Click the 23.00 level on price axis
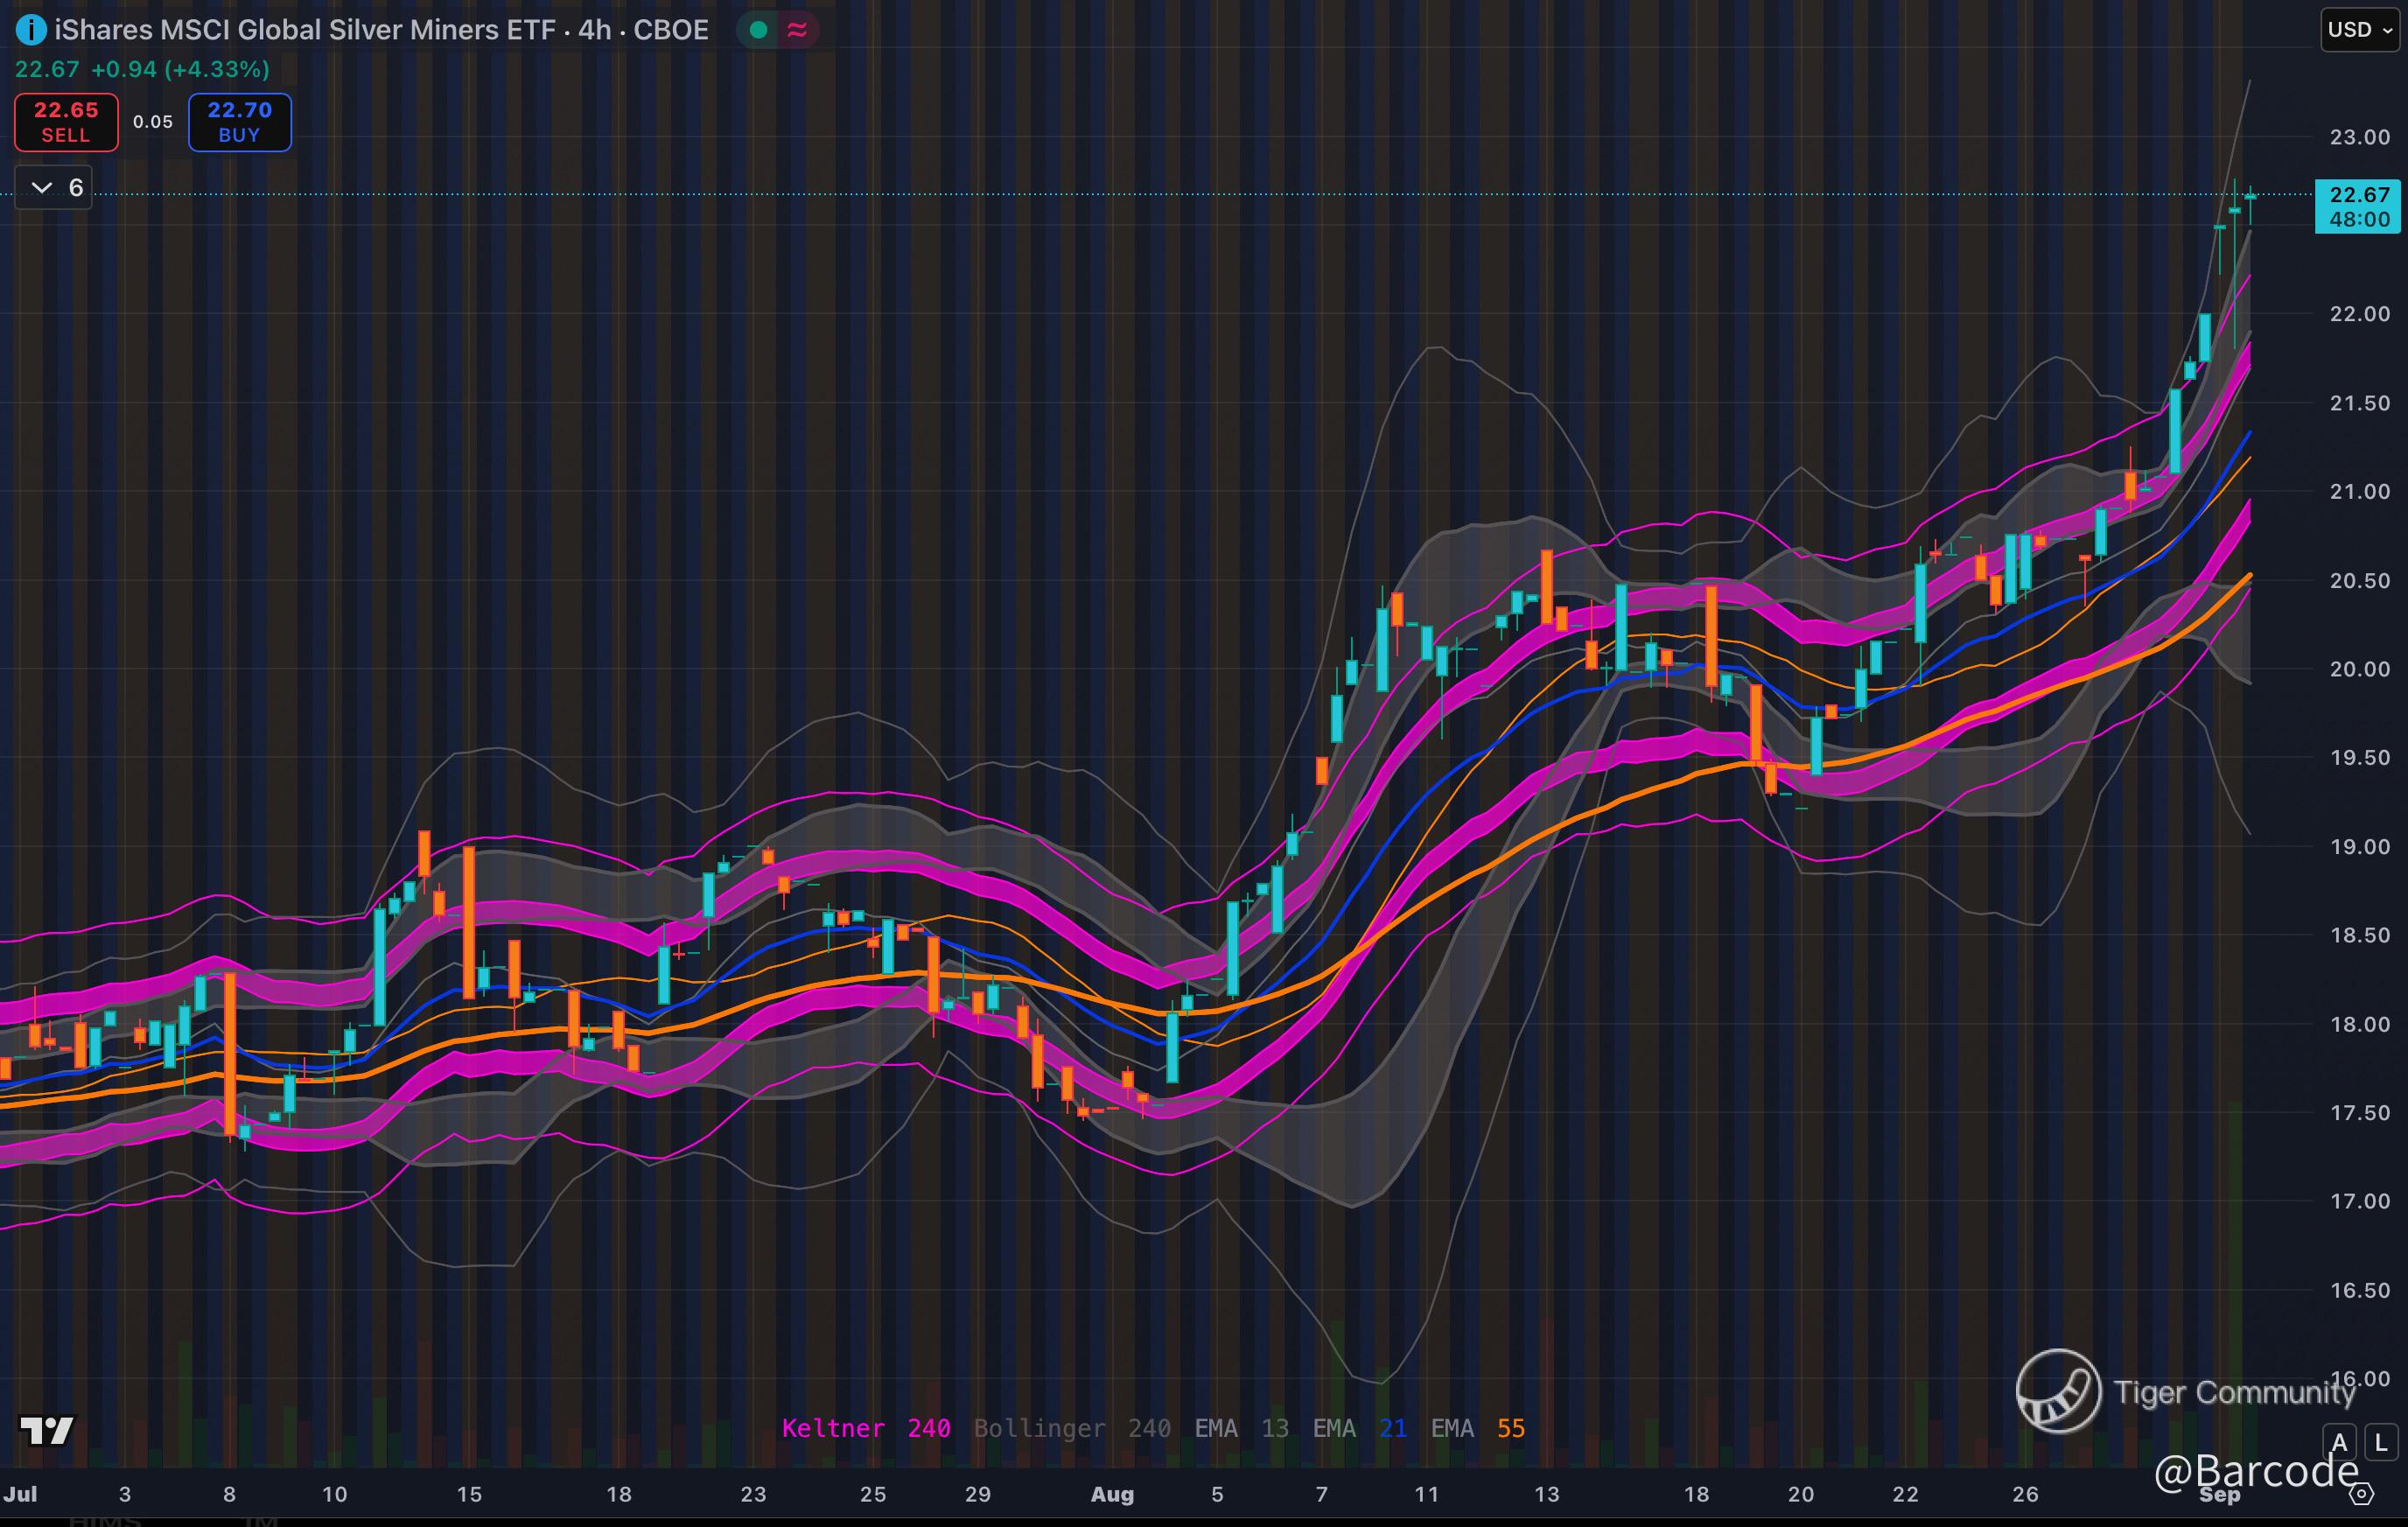This screenshot has width=2408, height=1527. 2359,137
